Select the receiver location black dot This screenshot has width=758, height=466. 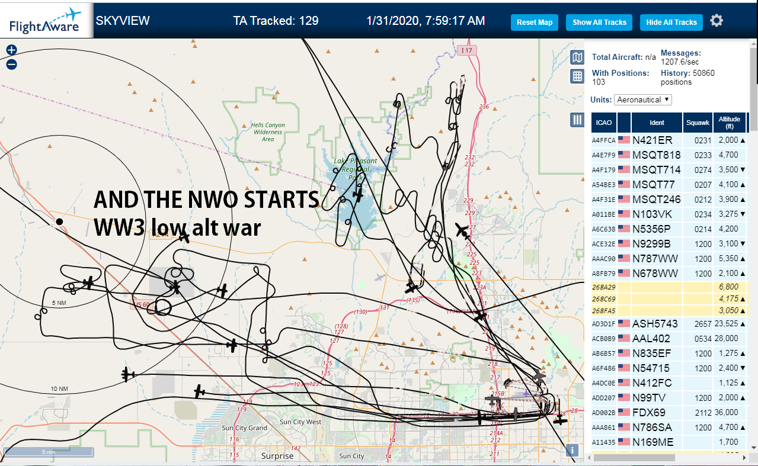(59, 221)
